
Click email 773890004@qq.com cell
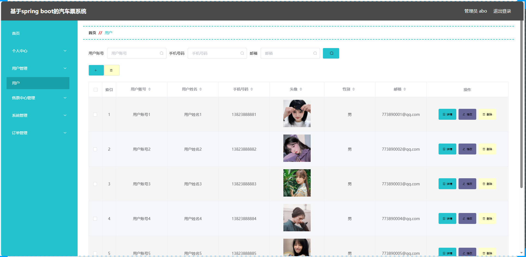[401, 219]
